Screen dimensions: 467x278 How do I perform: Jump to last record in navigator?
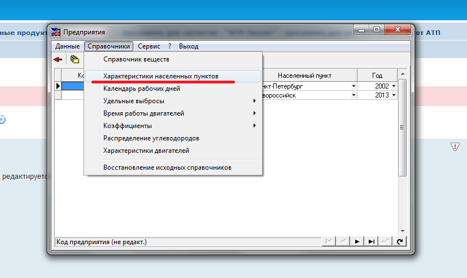click(371, 241)
